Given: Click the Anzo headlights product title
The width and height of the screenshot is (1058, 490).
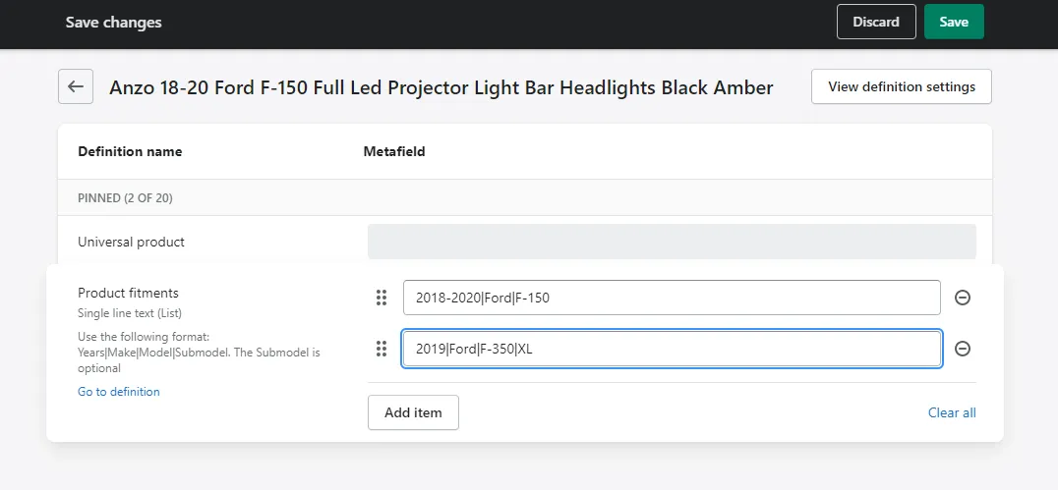Looking at the screenshot, I should coord(441,87).
